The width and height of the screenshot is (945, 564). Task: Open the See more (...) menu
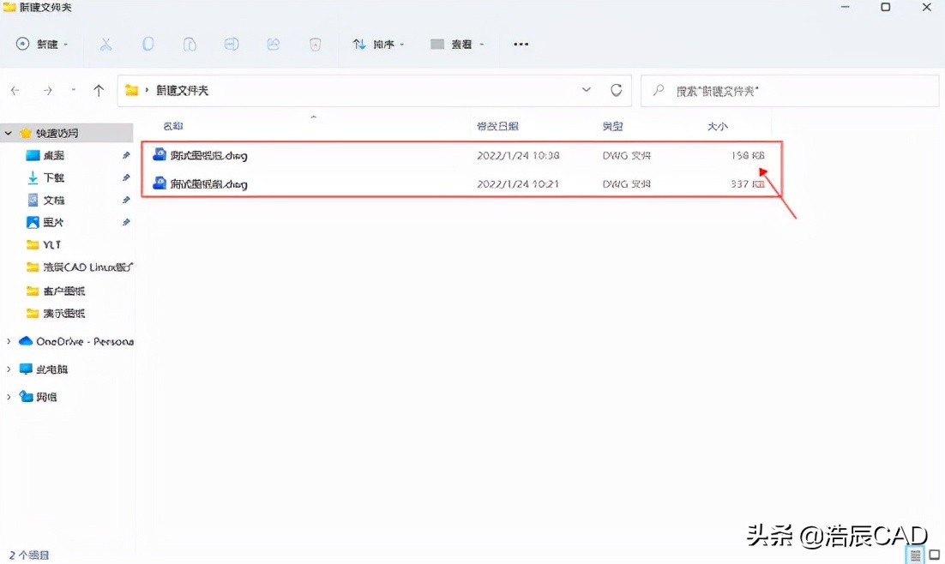[520, 44]
